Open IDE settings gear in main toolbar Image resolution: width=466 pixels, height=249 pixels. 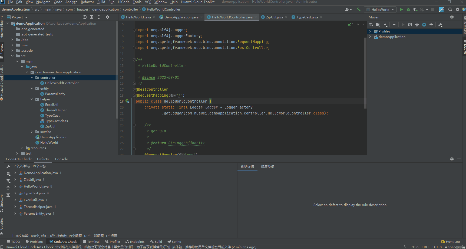coord(457,9)
